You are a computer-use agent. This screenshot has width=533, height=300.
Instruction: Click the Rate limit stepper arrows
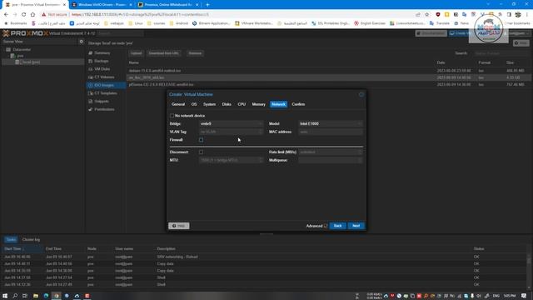[x=361, y=152]
